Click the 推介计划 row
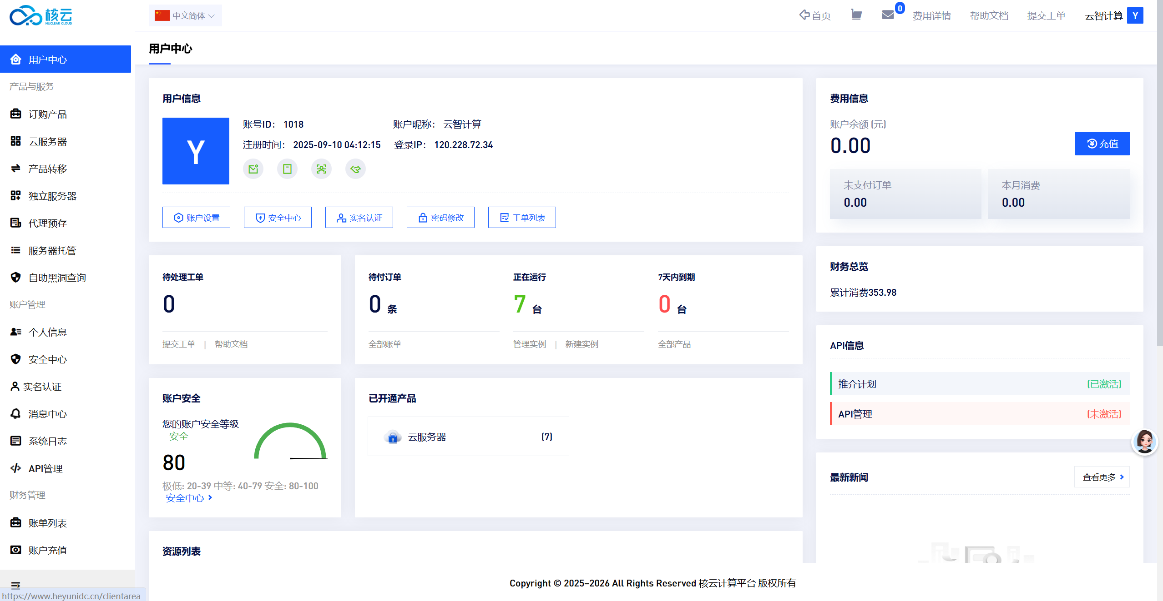Image resolution: width=1163 pixels, height=601 pixels. pos(980,384)
